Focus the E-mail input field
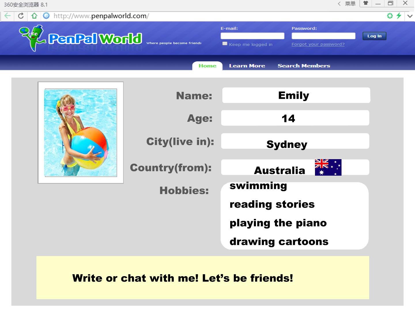 click(x=252, y=36)
